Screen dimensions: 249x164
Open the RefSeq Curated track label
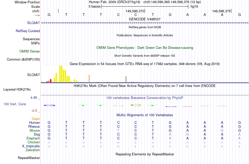click(28, 31)
